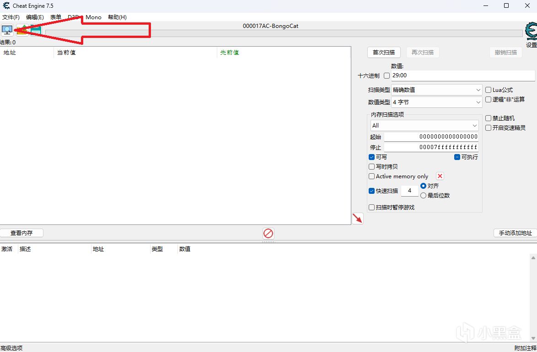Click the save table disk icon
Viewport: 537px width, 352px height.
pos(36,30)
